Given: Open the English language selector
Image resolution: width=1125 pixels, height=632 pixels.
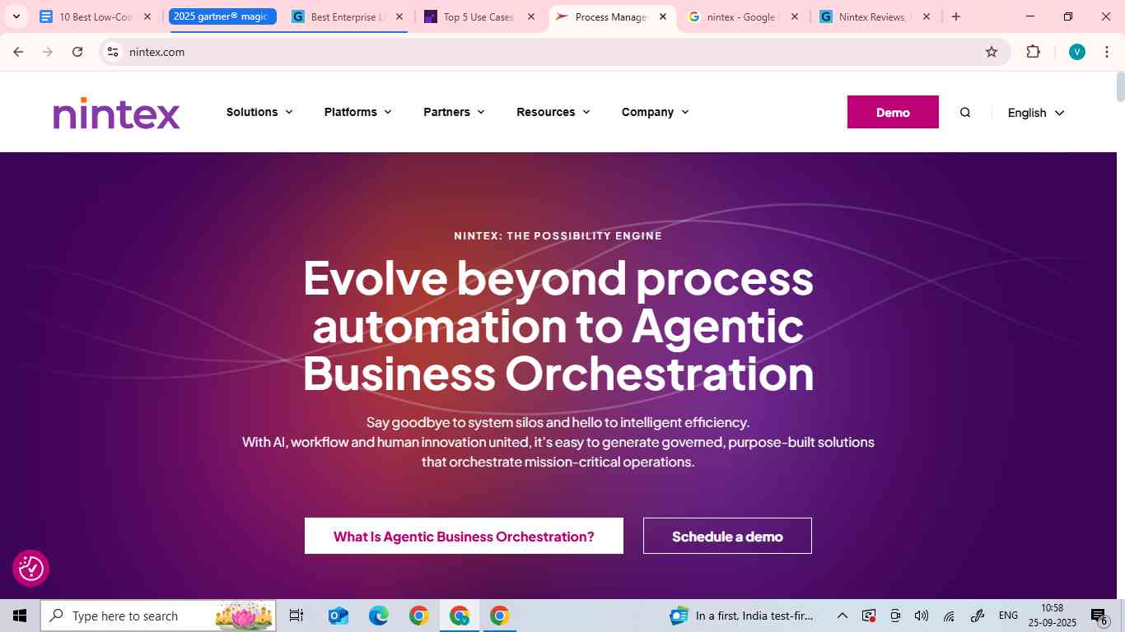Looking at the screenshot, I should click(x=1036, y=113).
